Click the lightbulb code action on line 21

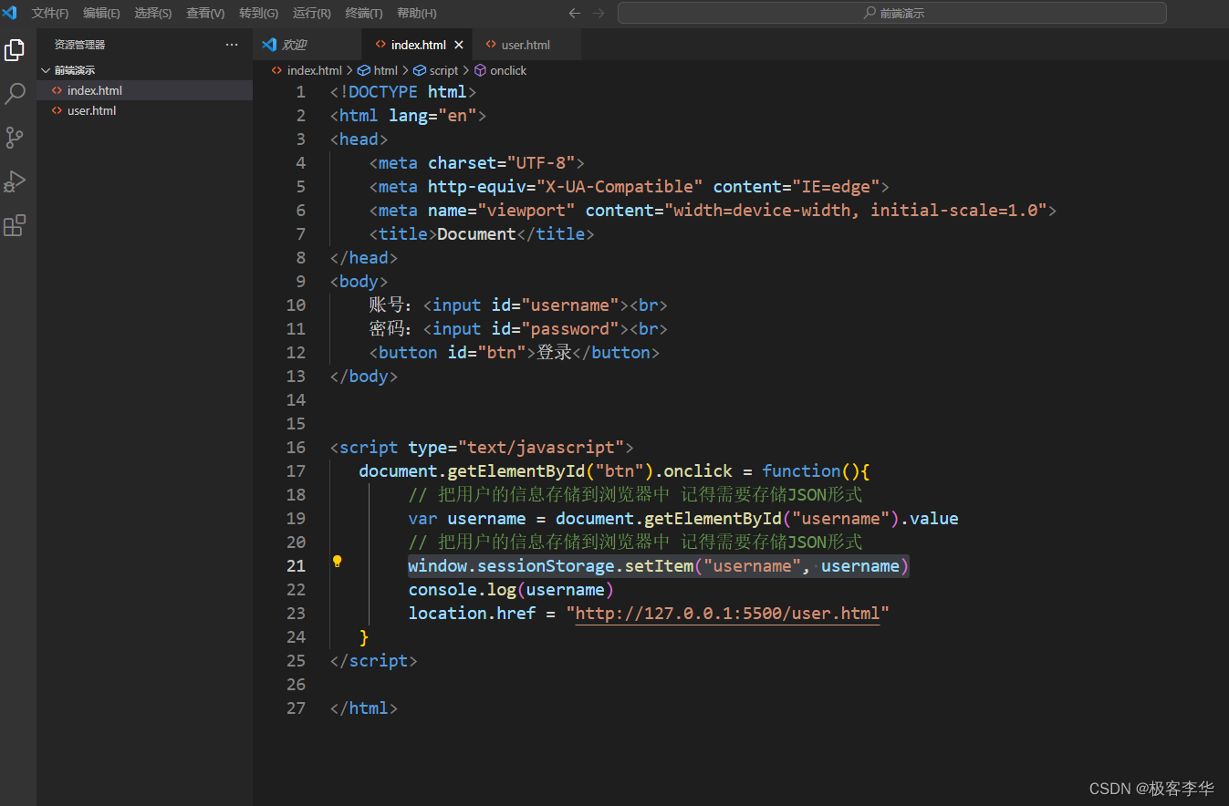[x=337, y=562]
